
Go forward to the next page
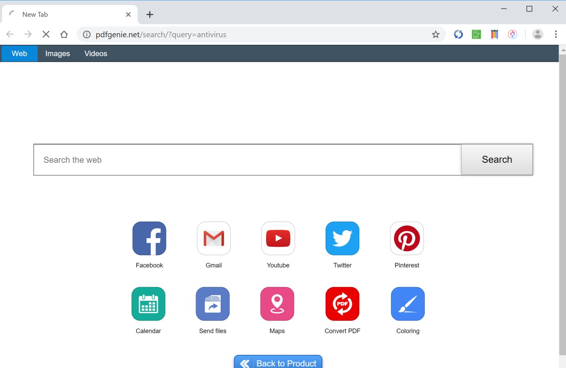tap(28, 34)
